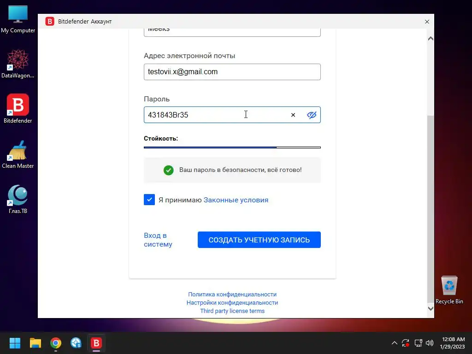
Task: Click the vertical scrollbar thumb
Action: (x=431, y=209)
